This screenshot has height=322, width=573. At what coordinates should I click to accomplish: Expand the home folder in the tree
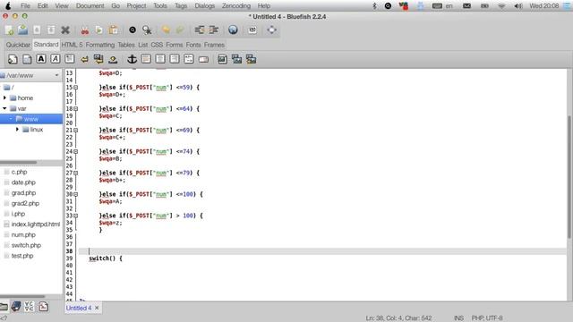(4, 97)
